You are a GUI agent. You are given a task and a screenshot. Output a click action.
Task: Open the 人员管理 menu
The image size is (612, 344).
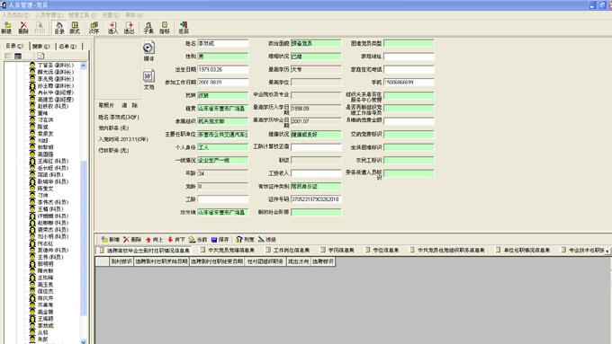pyautogui.click(x=49, y=14)
